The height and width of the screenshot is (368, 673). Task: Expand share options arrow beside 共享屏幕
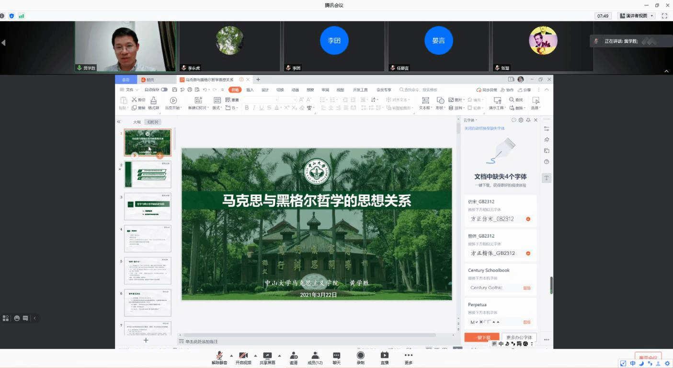point(279,356)
